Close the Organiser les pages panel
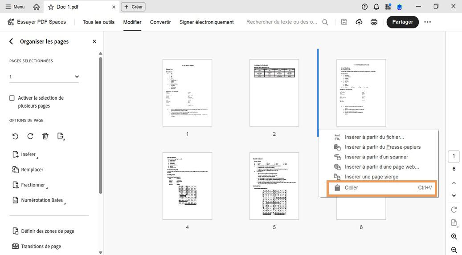 pyautogui.click(x=94, y=41)
